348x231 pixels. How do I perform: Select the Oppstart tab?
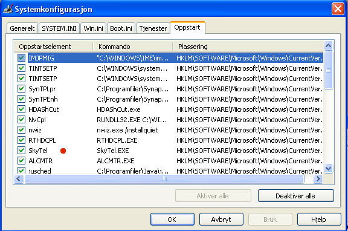[x=187, y=28]
